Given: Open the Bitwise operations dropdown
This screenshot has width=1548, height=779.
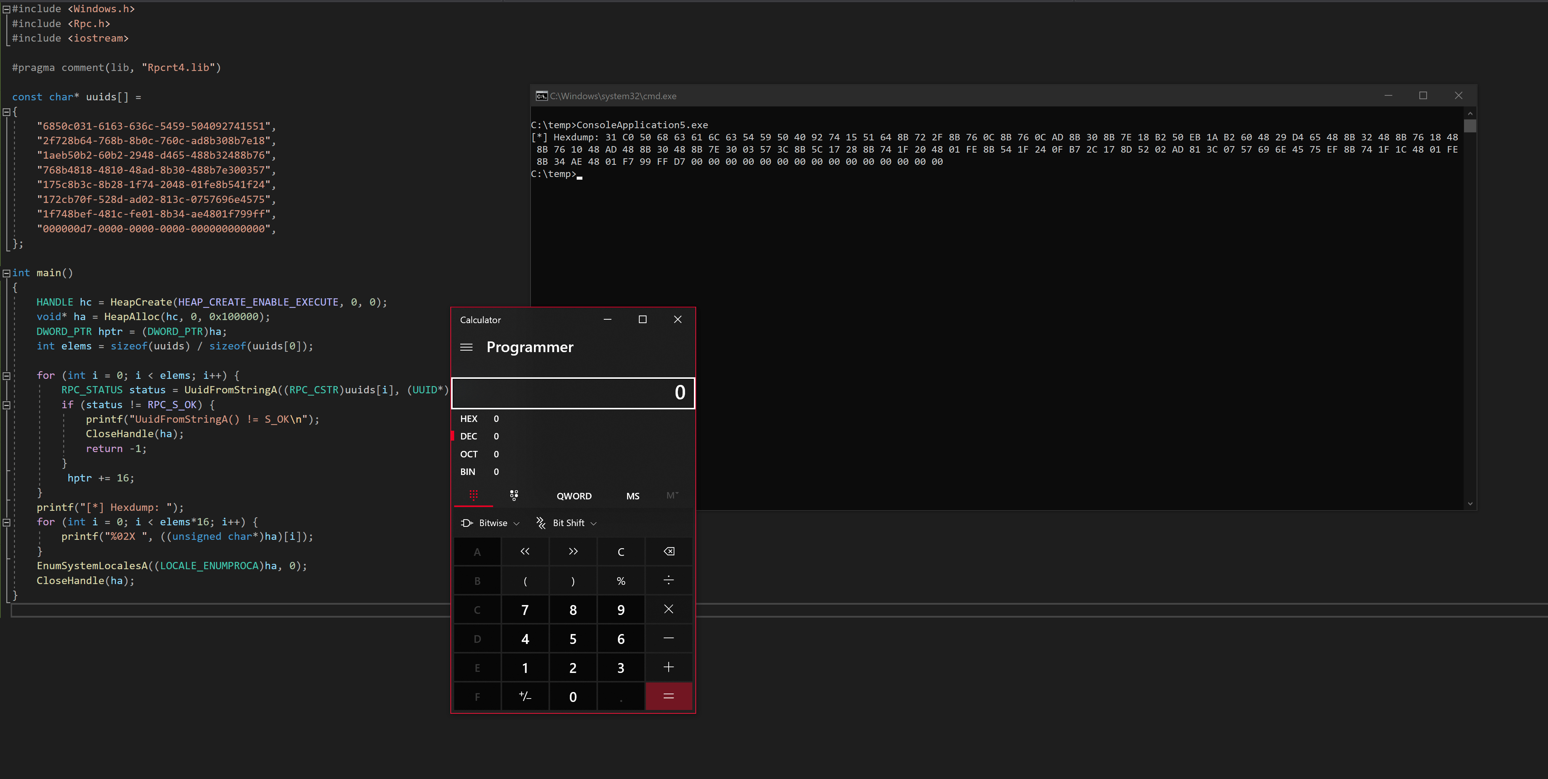Looking at the screenshot, I should pyautogui.click(x=490, y=523).
